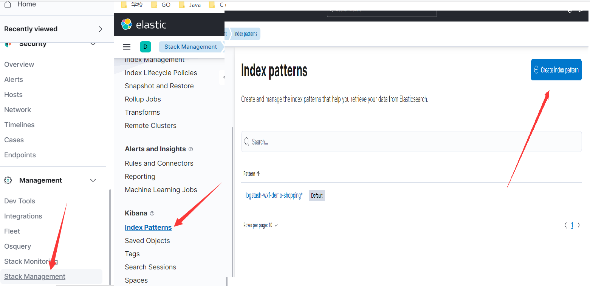Viewport: 590px width, 286px height.
Task: Open Snapshot and Restore
Action: tap(159, 86)
